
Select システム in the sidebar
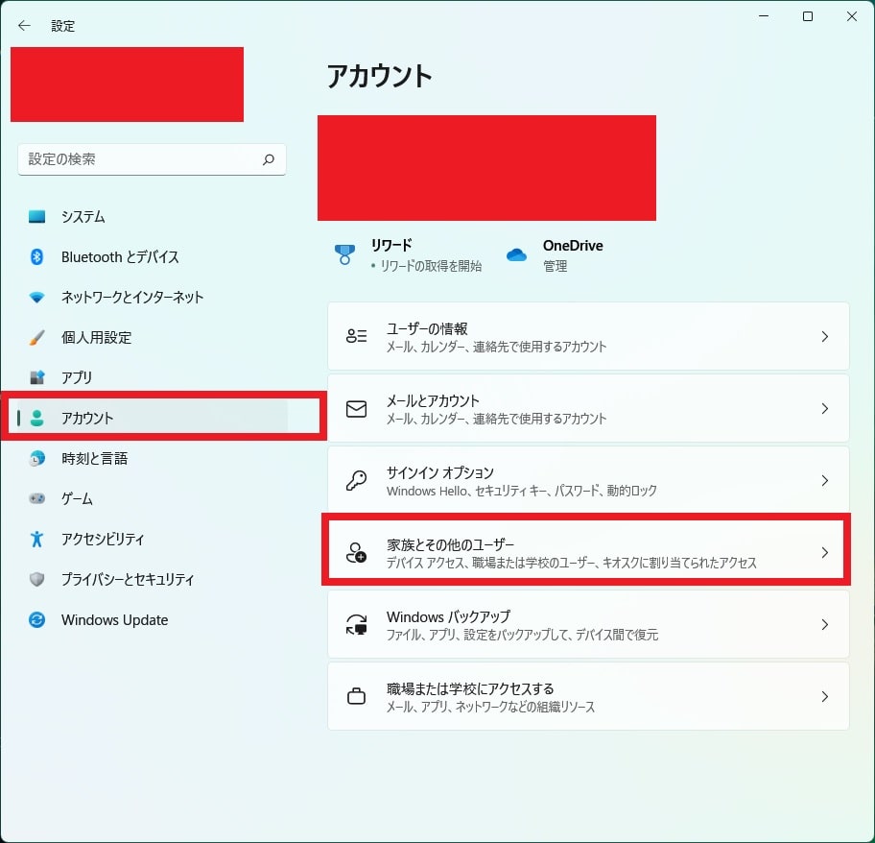coord(83,217)
